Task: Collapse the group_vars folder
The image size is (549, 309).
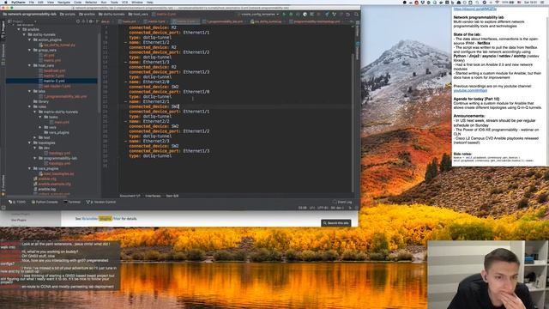Action: 29,50
